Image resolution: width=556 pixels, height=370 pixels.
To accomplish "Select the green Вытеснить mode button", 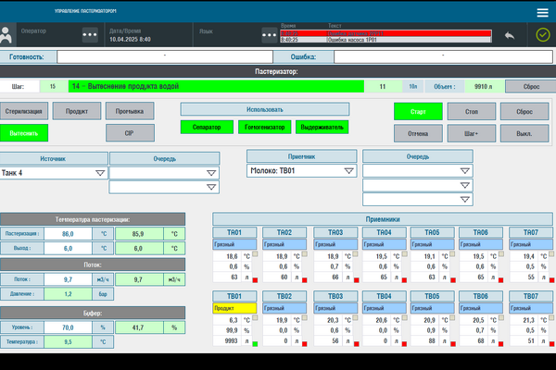I will coord(24,133).
